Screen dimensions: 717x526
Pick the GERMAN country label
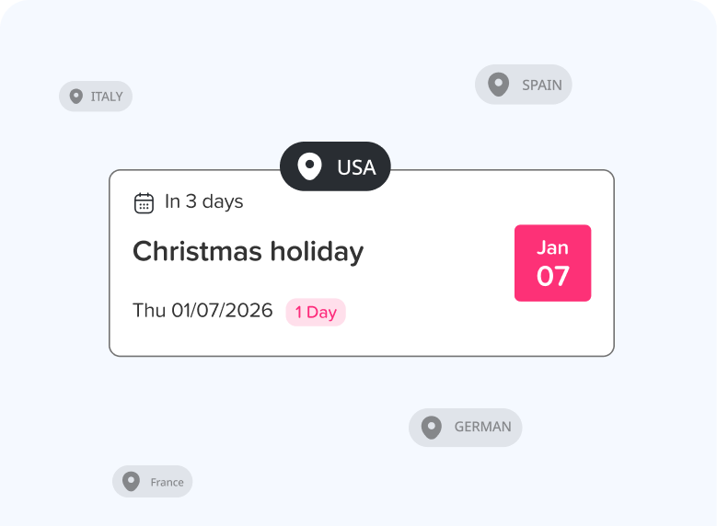482,427
